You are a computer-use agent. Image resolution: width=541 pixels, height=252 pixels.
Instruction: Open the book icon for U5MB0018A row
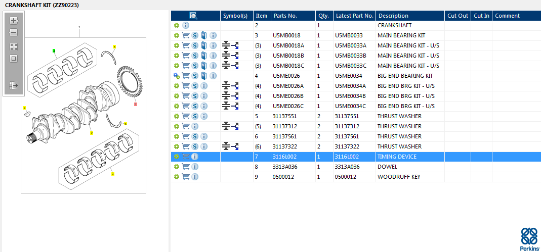click(x=204, y=45)
